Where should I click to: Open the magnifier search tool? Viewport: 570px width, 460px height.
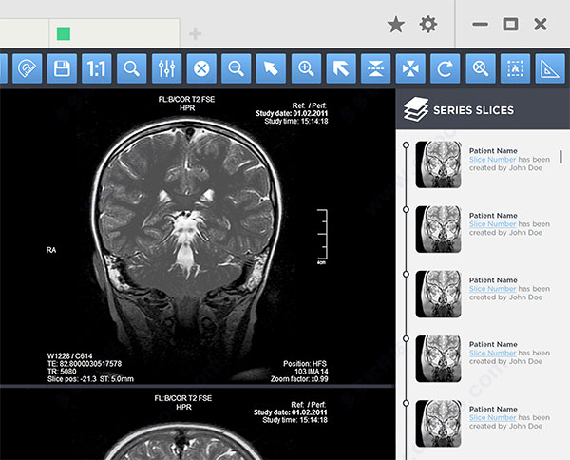click(132, 68)
